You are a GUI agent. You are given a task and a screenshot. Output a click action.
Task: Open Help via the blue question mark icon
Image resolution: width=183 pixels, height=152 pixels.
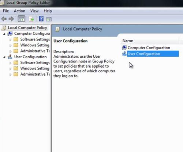click(41, 19)
